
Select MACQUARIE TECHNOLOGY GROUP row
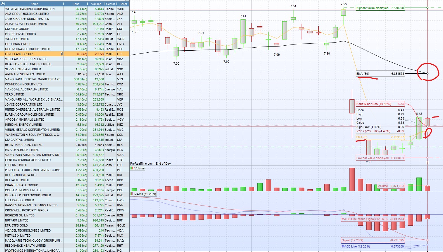pos(64,241)
